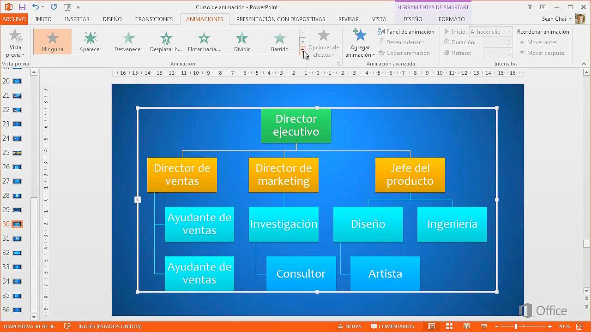Apply the Desvanecer animation
The image size is (591, 332).
128,41
